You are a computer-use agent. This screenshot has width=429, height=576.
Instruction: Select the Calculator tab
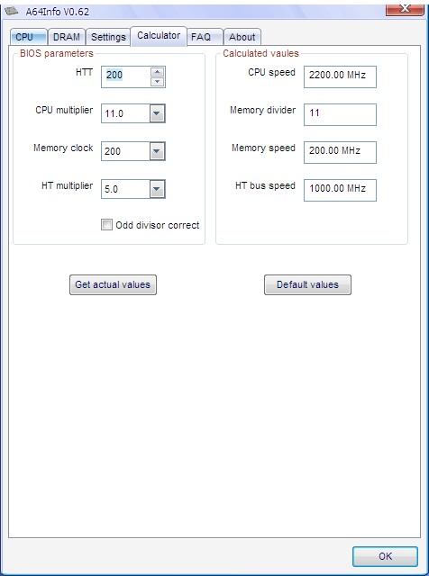coord(159,36)
